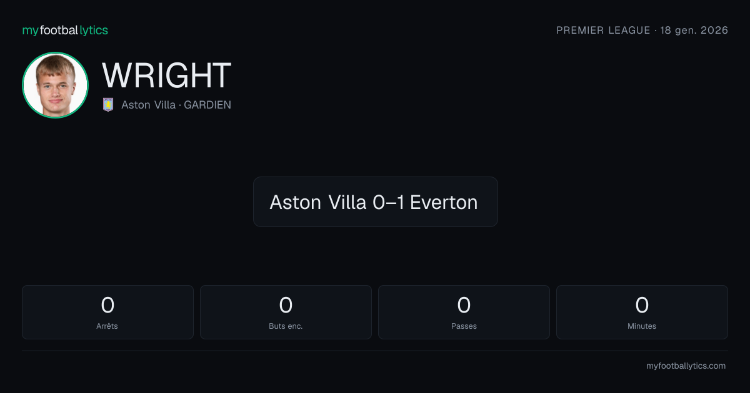Click the 18 gen. 2026 date
Image resolution: width=750 pixels, height=393 pixels.
pos(694,30)
